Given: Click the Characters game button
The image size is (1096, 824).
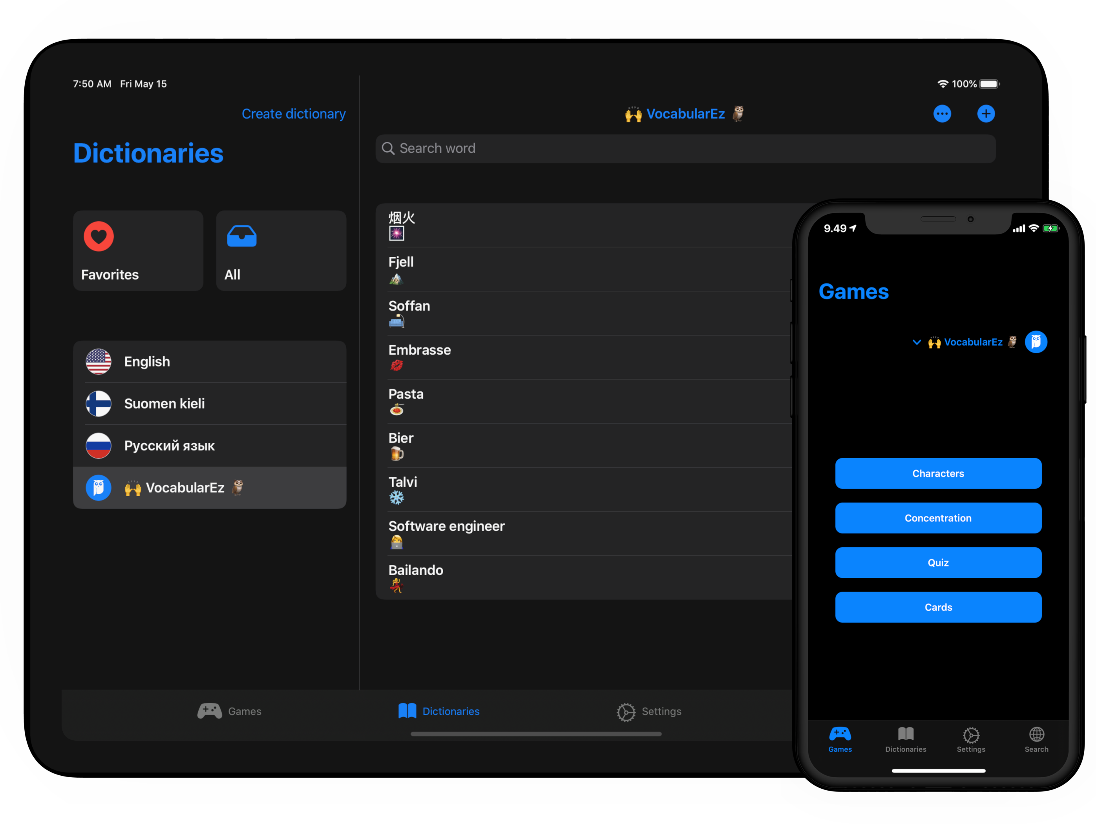Looking at the screenshot, I should click(x=937, y=473).
